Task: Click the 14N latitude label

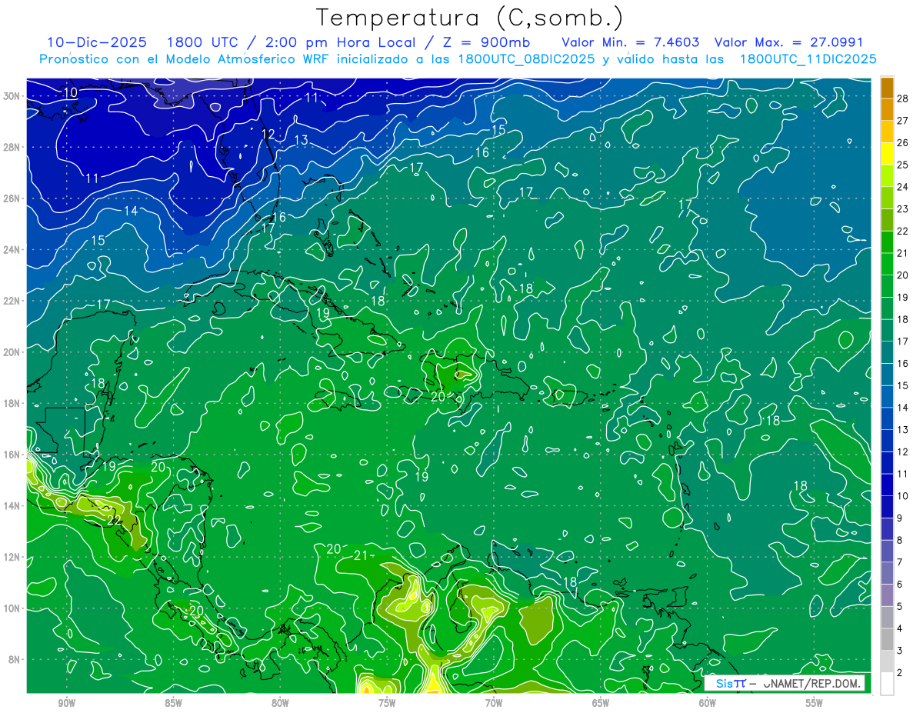Action: [13, 506]
